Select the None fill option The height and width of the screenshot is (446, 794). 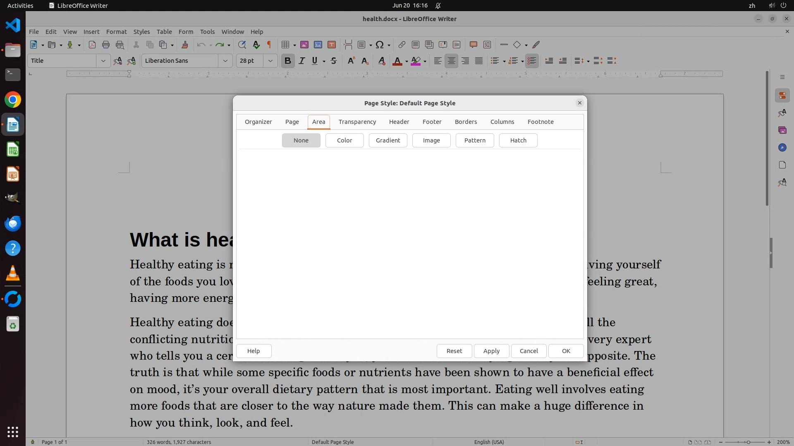coord(301,140)
